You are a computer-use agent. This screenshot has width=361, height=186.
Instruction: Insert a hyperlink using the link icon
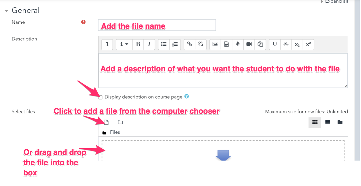coord(190,44)
